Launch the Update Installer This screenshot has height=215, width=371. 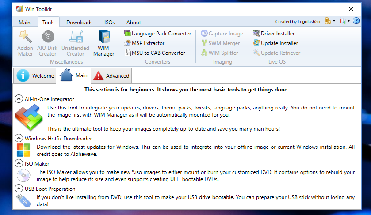[x=275, y=43]
